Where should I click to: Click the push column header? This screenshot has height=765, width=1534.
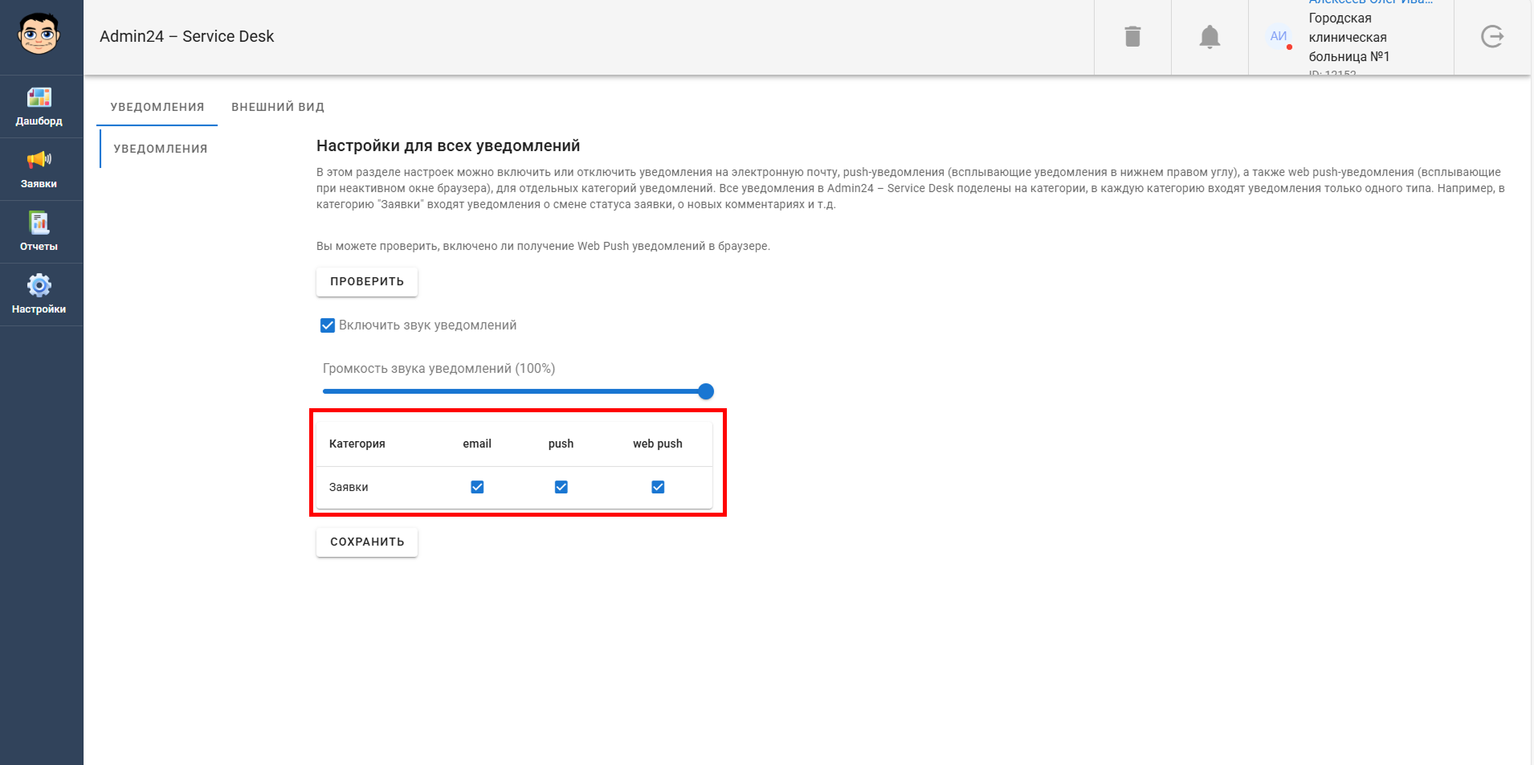pos(561,444)
